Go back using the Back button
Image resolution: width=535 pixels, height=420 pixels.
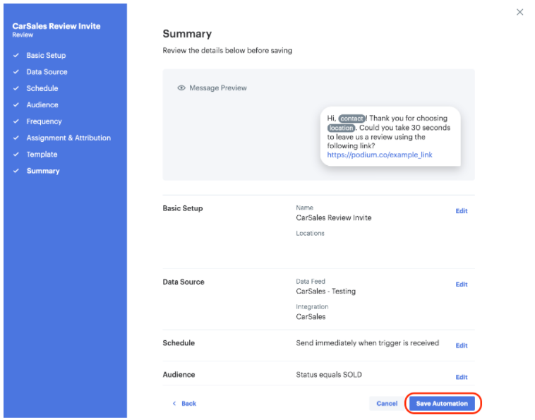pos(184,404)
